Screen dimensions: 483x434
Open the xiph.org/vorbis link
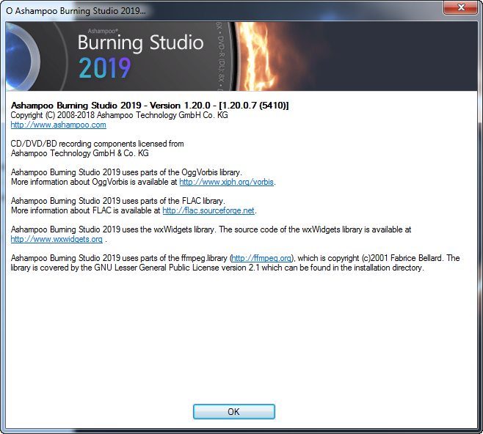click(x=226, y=182)
